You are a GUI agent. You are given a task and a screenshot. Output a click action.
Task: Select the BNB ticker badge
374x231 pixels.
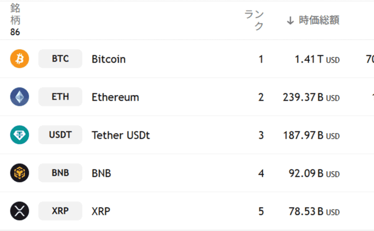point(61,173)
